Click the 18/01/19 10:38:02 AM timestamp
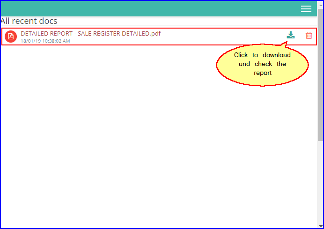This screenshot has height=229, width=324. (45, 41)
